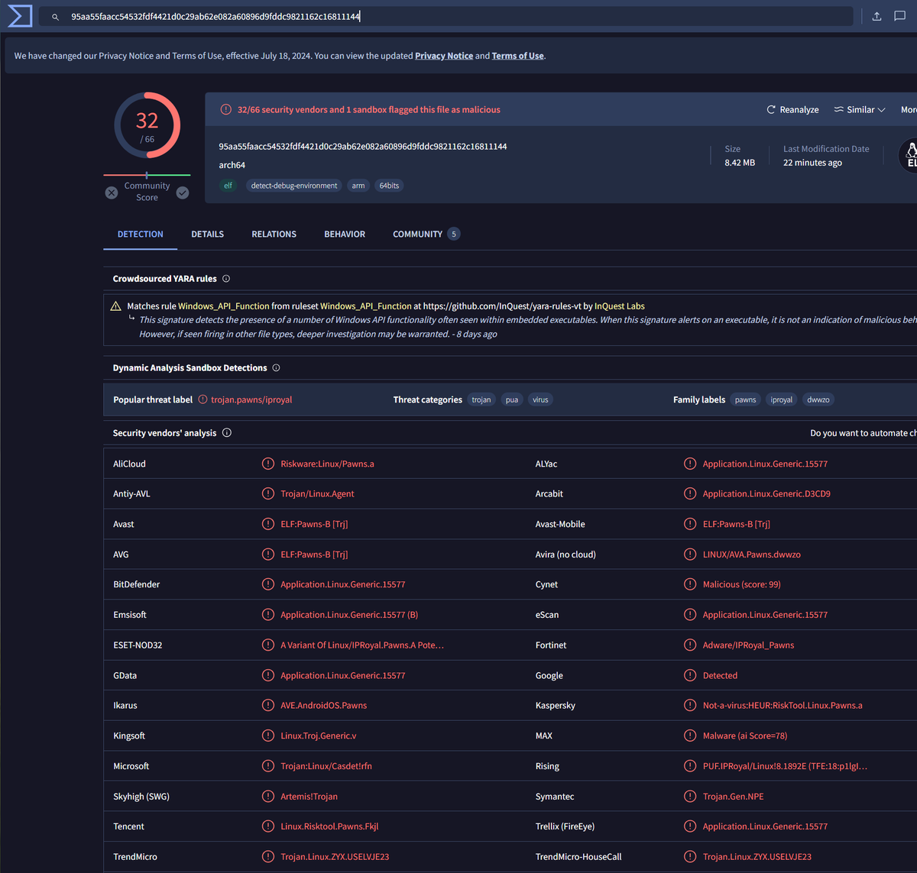Open the RELATIONS tab
This screenshot has width=917, height=873.
pyautogui.click(x=274, y=234)
